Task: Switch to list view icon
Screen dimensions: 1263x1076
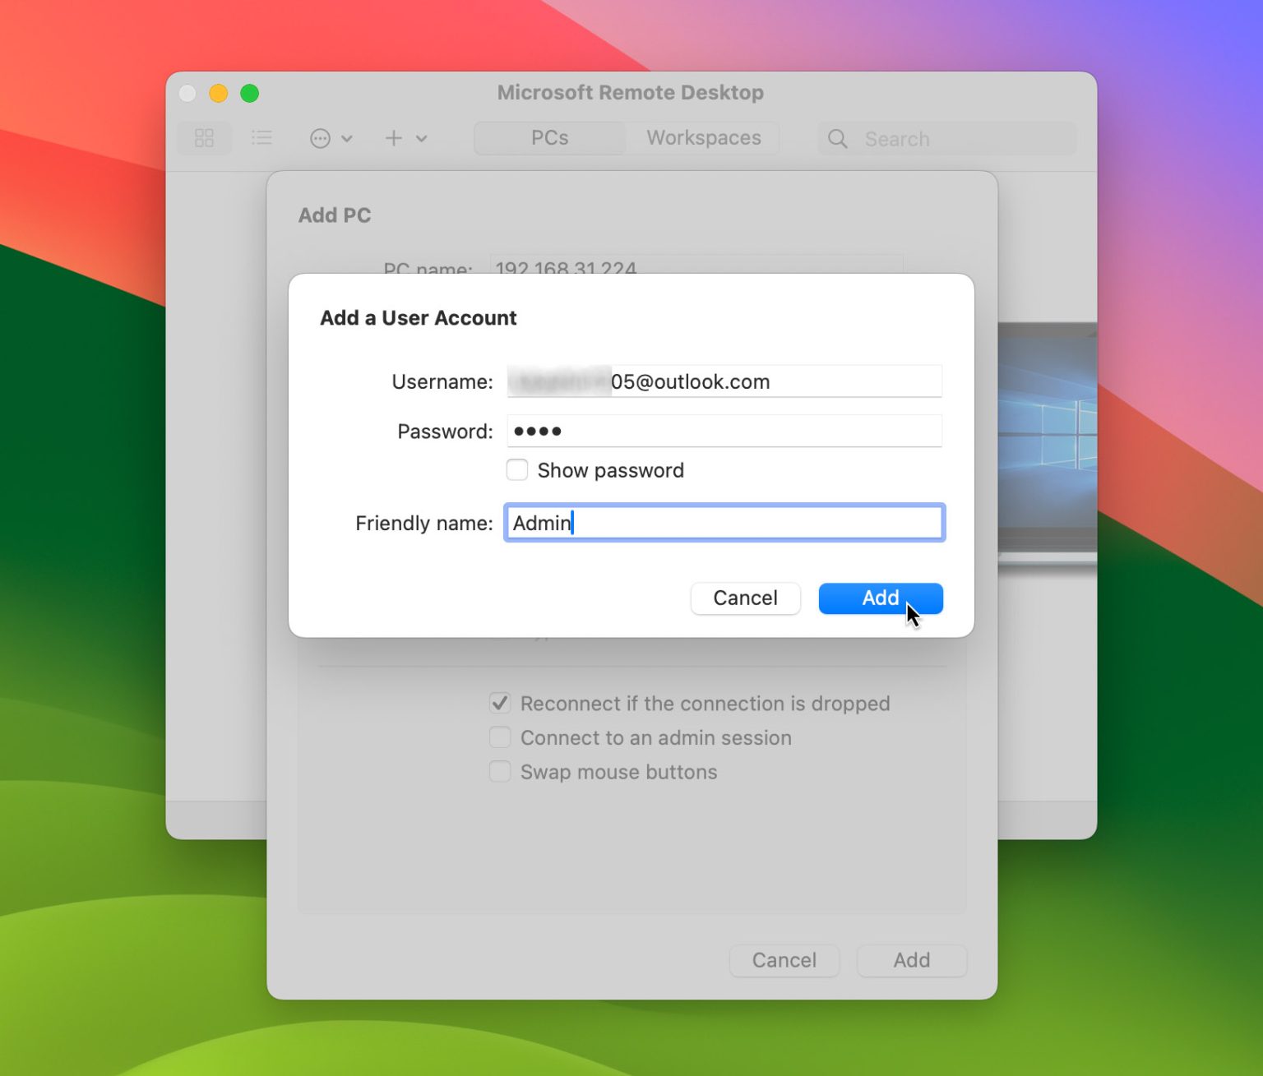Action: point(261,138)
